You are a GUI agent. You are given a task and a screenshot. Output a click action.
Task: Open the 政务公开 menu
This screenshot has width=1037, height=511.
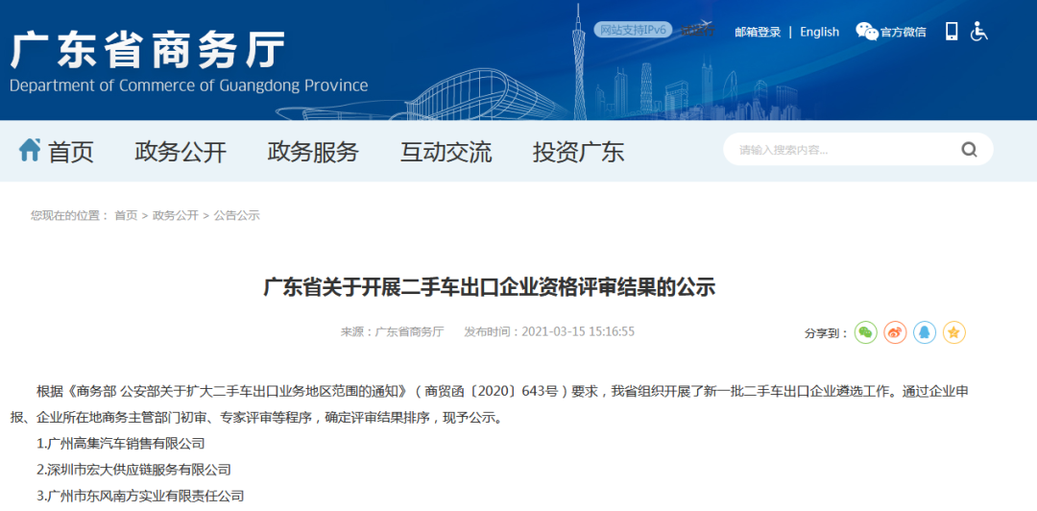point(181,152)
